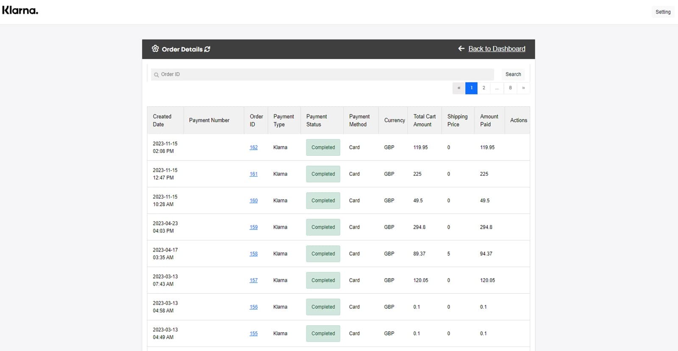Click the back arrow icon
Viewport: 678px width, 351px height.
pyautogui.click(x=461, y=49)
